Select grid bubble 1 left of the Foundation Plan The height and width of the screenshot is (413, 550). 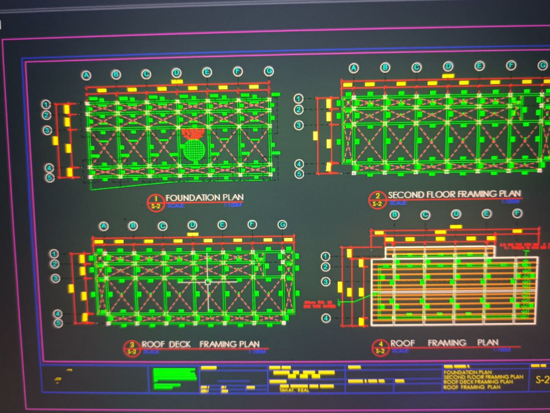pos(45,104)
